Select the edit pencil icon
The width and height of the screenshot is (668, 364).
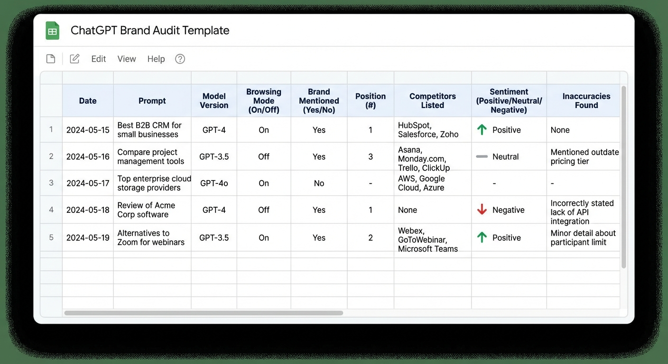[74, 58]
